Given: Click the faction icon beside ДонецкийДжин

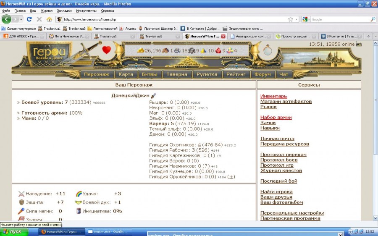Looking at the screenshot, I should tap(153, 95).
